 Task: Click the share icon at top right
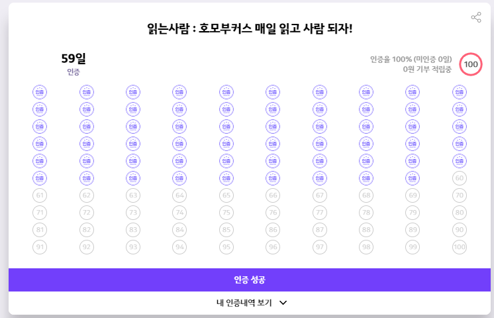[476, 17]
